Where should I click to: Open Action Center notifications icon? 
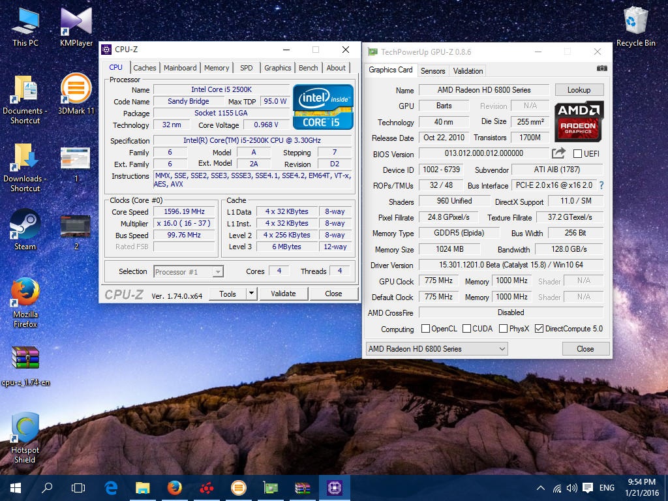click(x=588, y=488)
